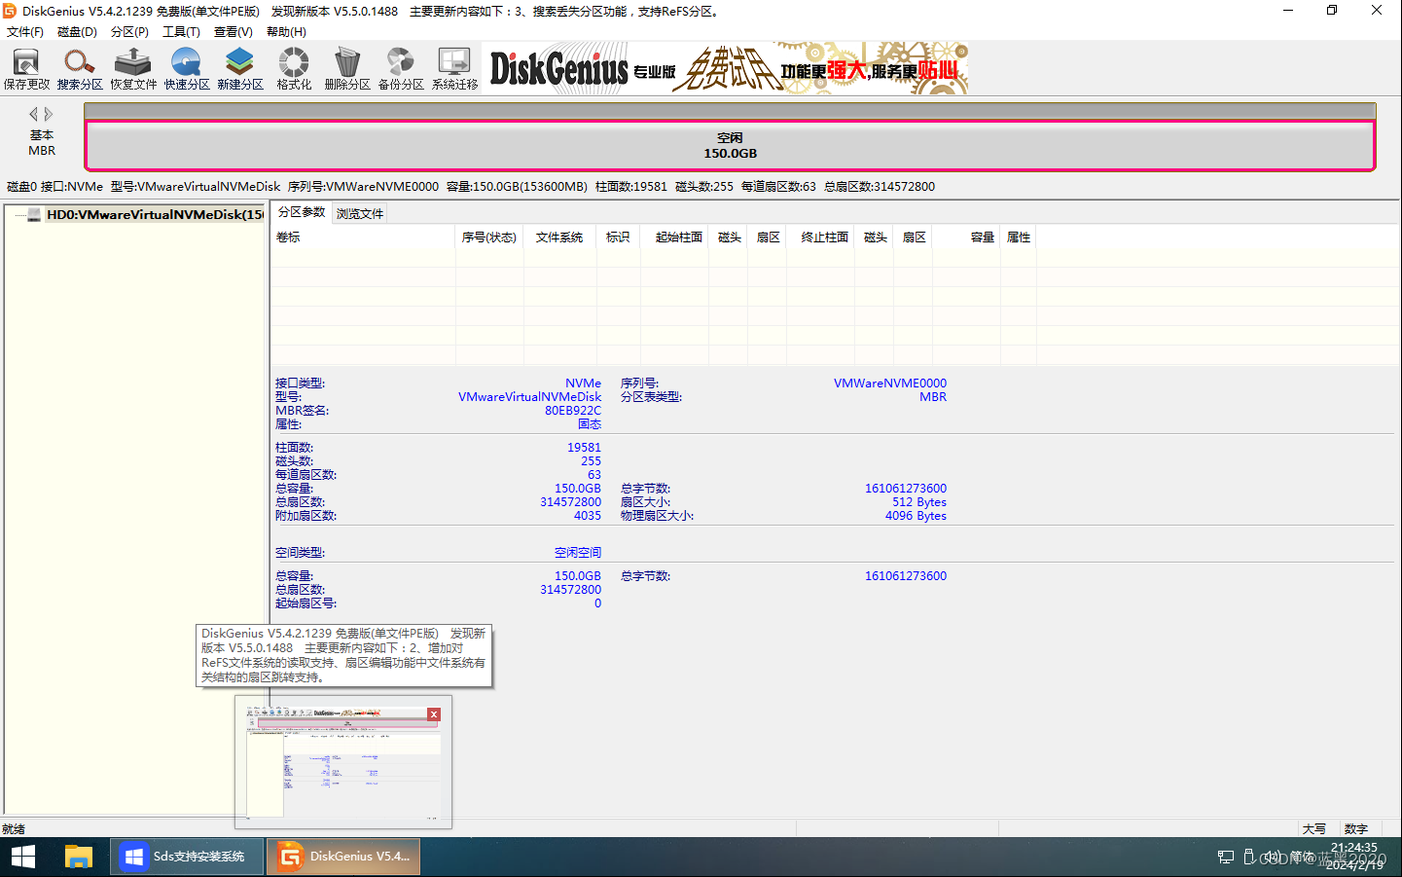1402x877 pixels.
Task: Start Quick Partition (快速分区) tool
Action: tap(187, 69)
